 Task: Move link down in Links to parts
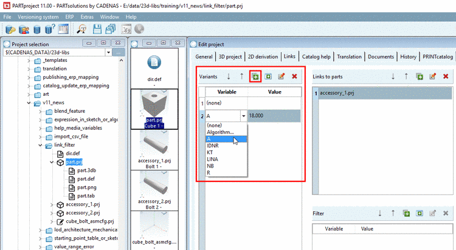[x=393, y=76]
